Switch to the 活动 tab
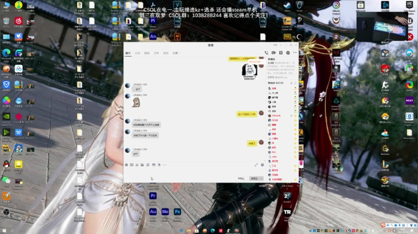 166,53
